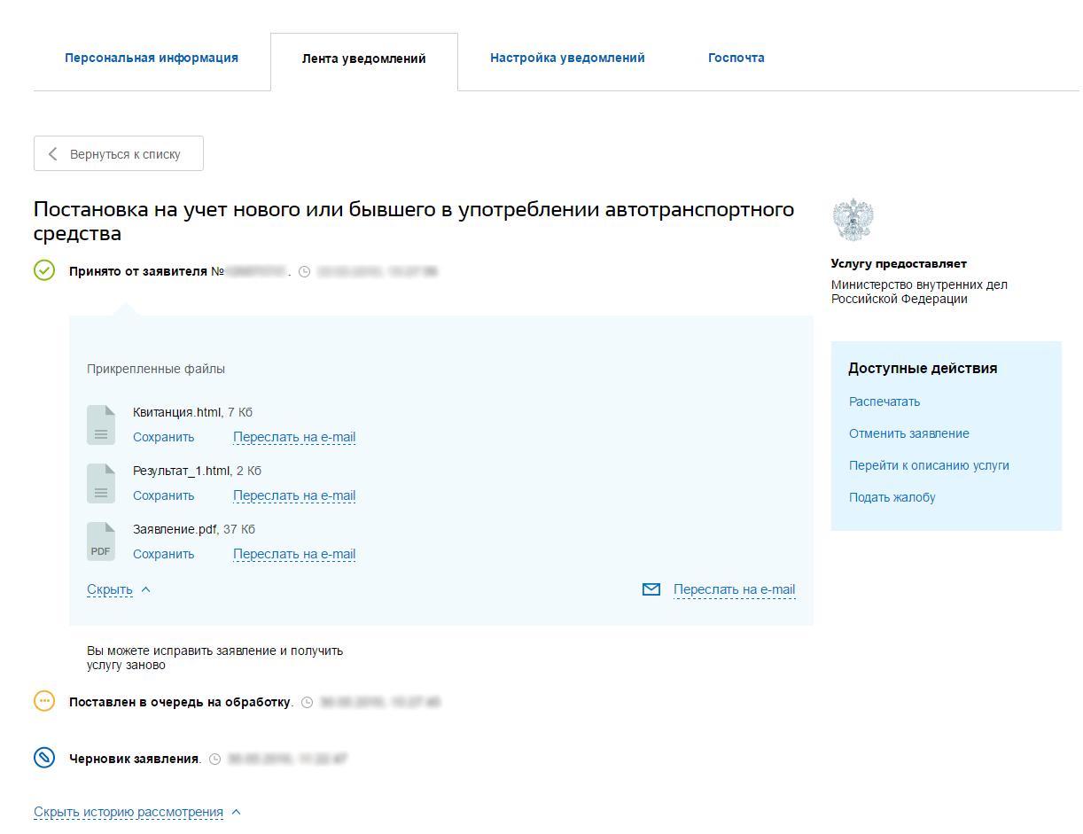Open the Персональная информация tab

click(x=152, y=58)
